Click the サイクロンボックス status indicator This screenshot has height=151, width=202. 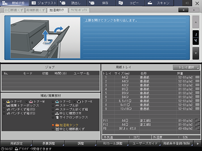(53, 117)
